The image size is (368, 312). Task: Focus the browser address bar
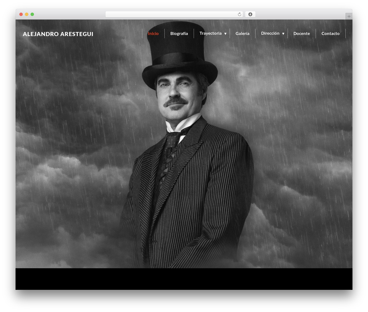pyautogui.click(x=174, y=14)
